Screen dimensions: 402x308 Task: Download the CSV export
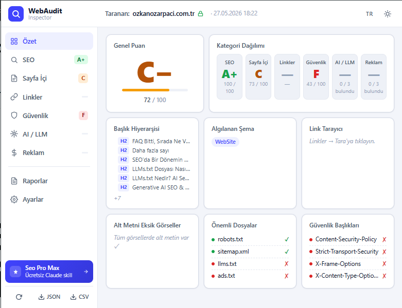pos(79,297)
